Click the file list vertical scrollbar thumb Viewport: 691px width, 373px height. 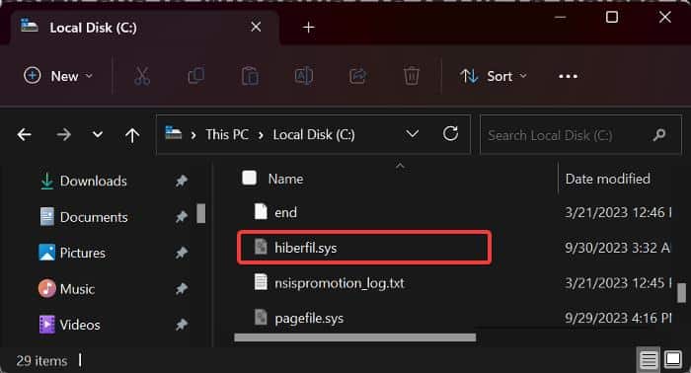pyautogui.click(x=681, y=292)
